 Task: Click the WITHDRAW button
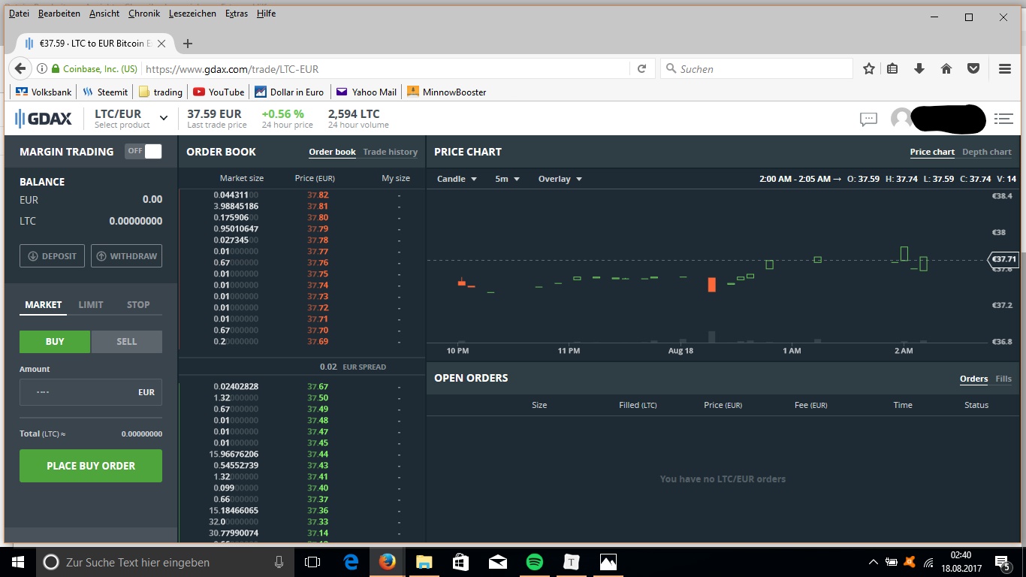[126, 255]
